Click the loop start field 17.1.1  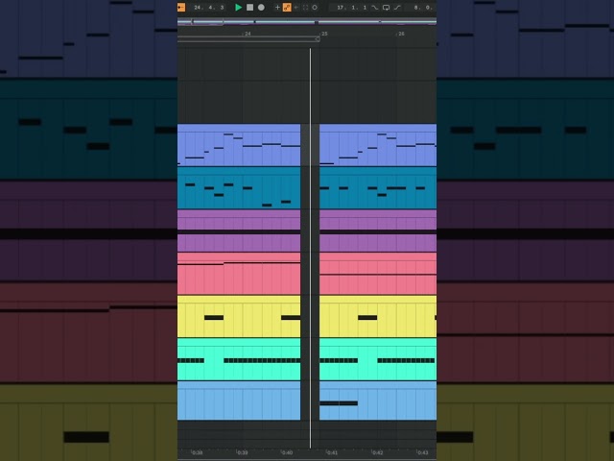(x=352, y=8)
